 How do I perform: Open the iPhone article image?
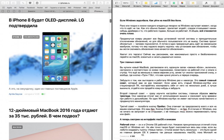(x=56, y=59)
